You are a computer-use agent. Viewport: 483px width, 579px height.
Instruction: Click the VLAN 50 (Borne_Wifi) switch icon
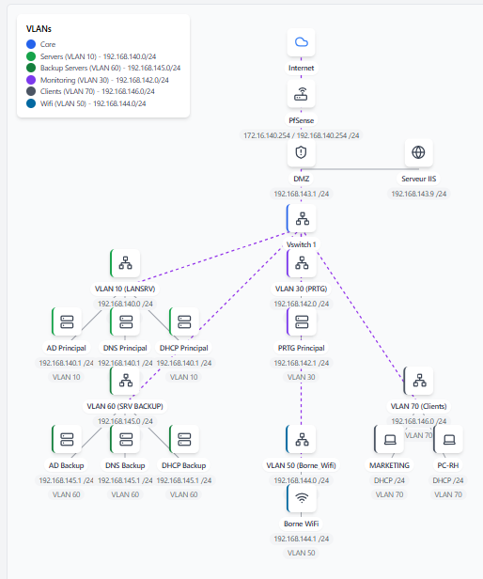point(302,440)
